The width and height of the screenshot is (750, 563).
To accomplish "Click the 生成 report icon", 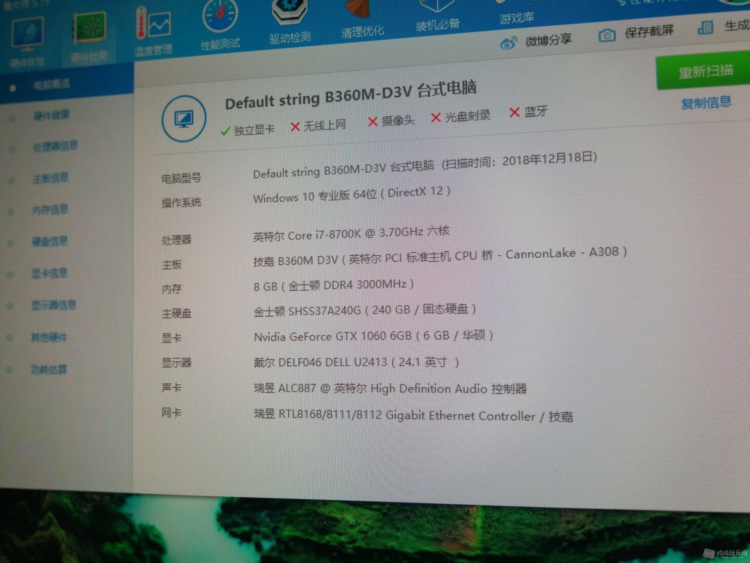I will 705,28.
